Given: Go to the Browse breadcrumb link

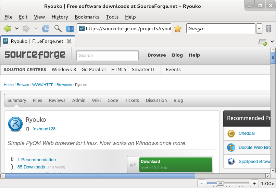Looking at the screenshot, I should (23, 85).
